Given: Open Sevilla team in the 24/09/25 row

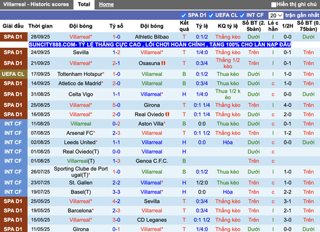Looking at the screenshot, I should 81,52.
